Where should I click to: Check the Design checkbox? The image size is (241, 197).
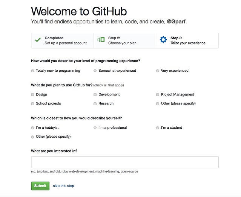coord(32,95)
